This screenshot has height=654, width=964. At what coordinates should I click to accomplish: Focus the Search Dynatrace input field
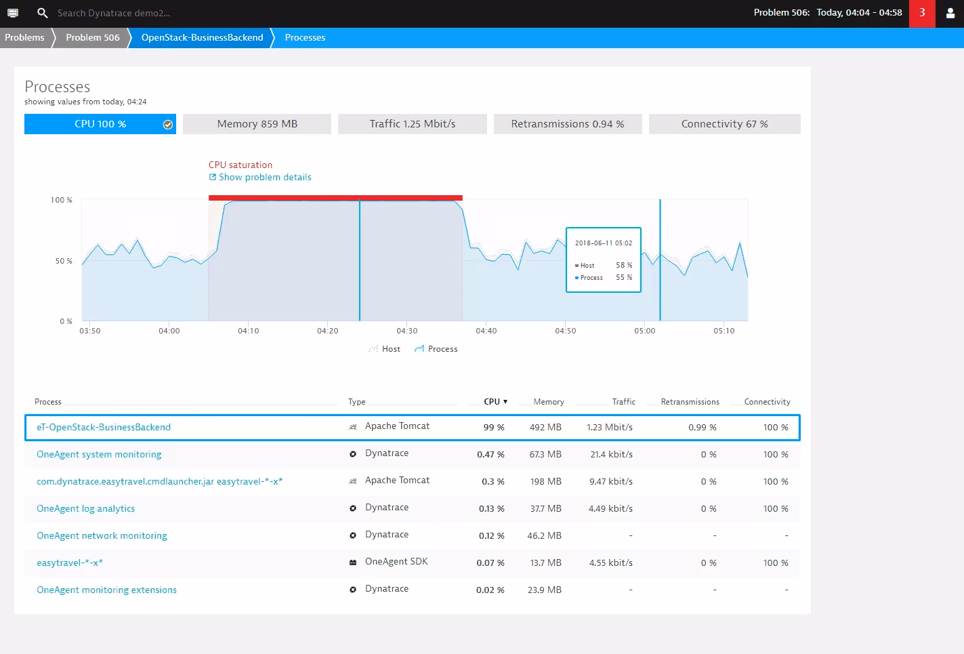(x=114, y=13)
